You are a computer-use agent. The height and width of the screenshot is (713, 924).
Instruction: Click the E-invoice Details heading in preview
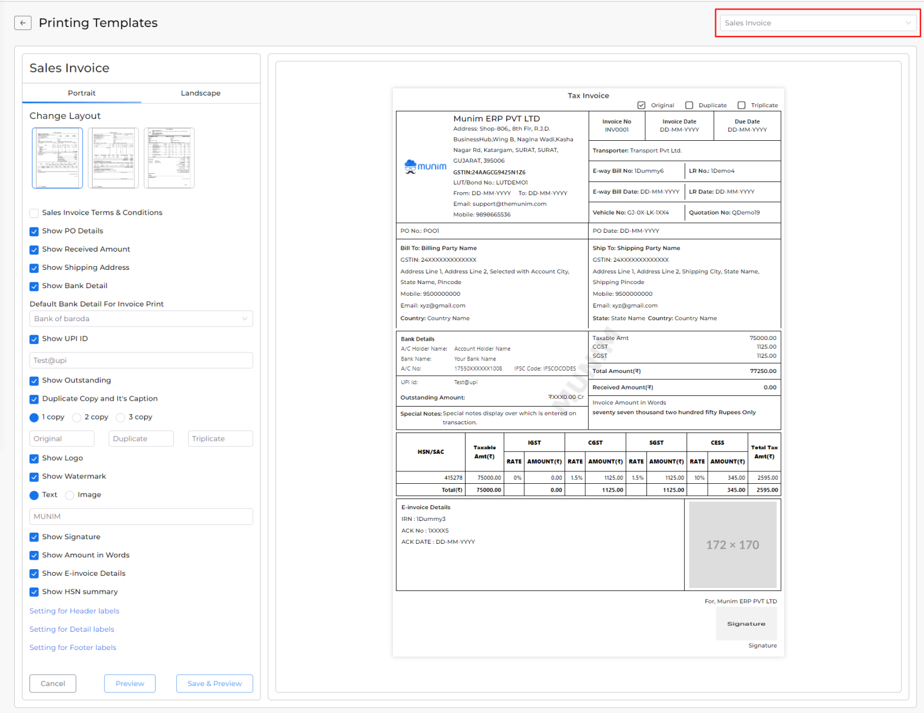(x=425, y=507)
